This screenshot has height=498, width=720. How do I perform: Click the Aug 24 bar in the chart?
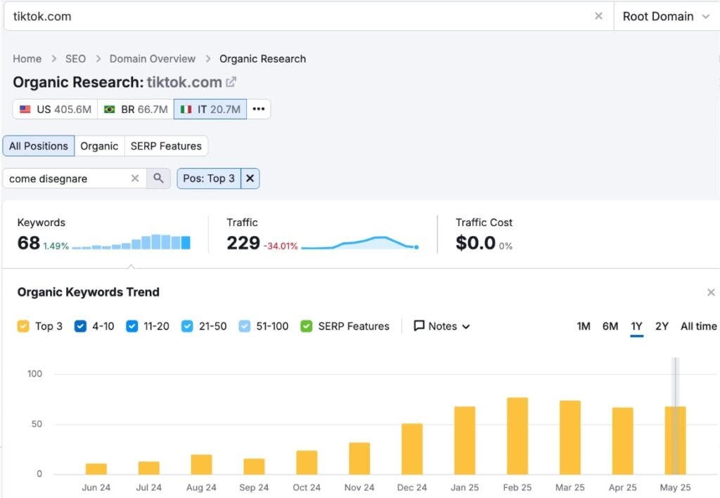click(202, 464)
